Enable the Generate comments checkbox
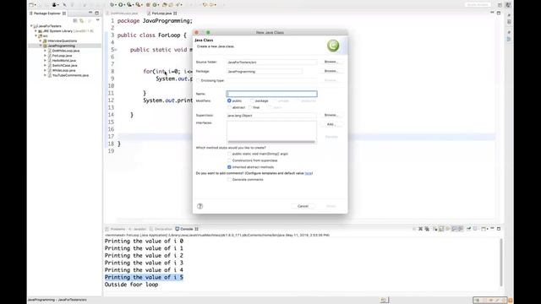The width and height of the screenshot is (541, 304). 229,180
